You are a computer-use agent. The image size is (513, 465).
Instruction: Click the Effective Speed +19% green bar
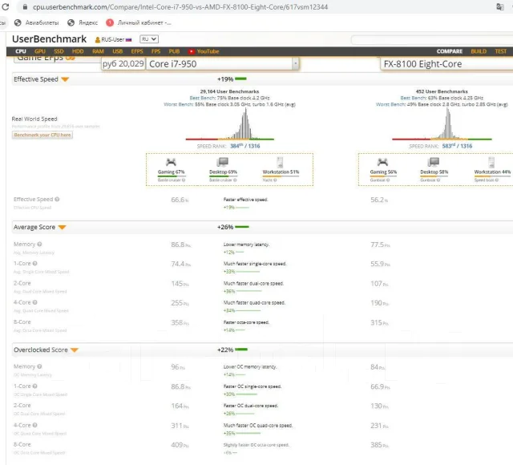tap(240, 79)
